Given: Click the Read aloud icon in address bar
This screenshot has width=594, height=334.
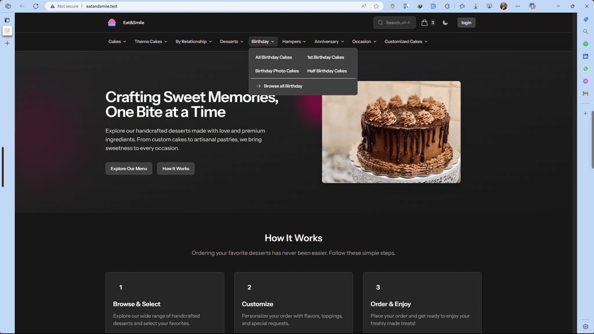Looking at the screenshot, I should click(x=364, y=6).
